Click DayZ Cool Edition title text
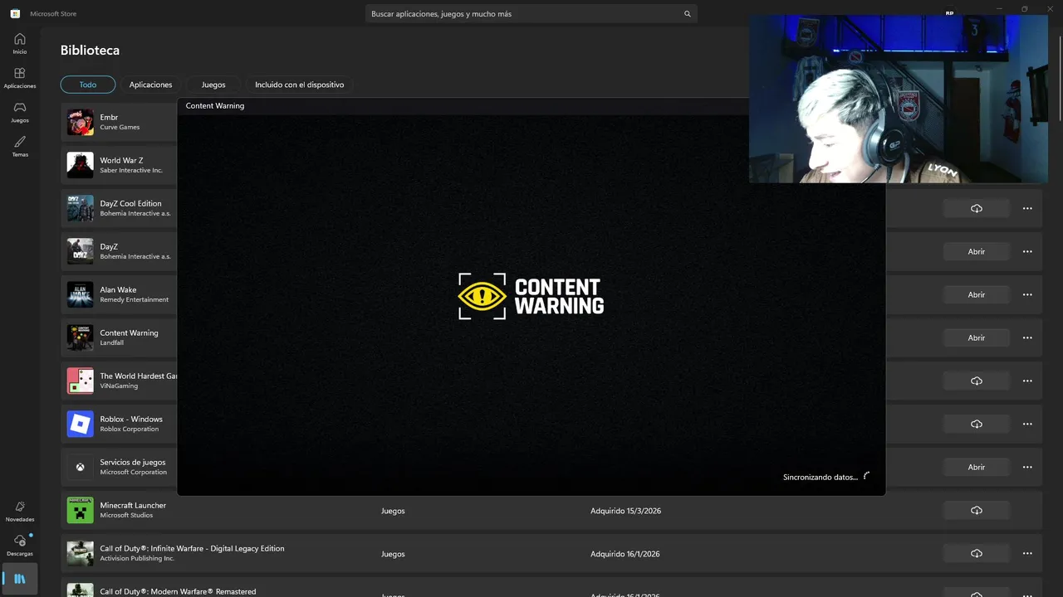Screen dimensions: 1063x597 pyautogui.click(x=130, y=204)
